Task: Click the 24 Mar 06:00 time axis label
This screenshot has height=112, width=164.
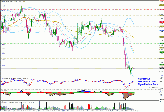Action: point(45,111)
